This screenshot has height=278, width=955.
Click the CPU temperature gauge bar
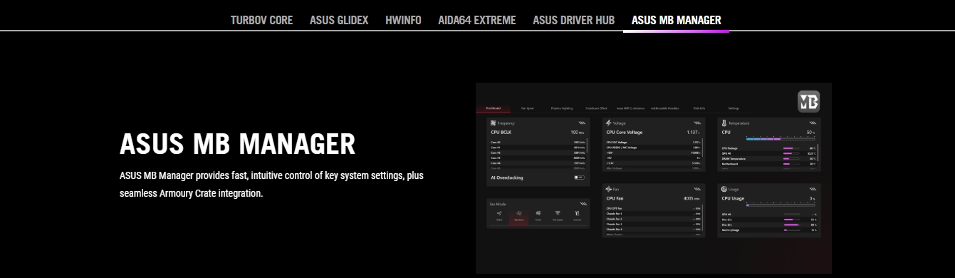[x=781, y=139]
